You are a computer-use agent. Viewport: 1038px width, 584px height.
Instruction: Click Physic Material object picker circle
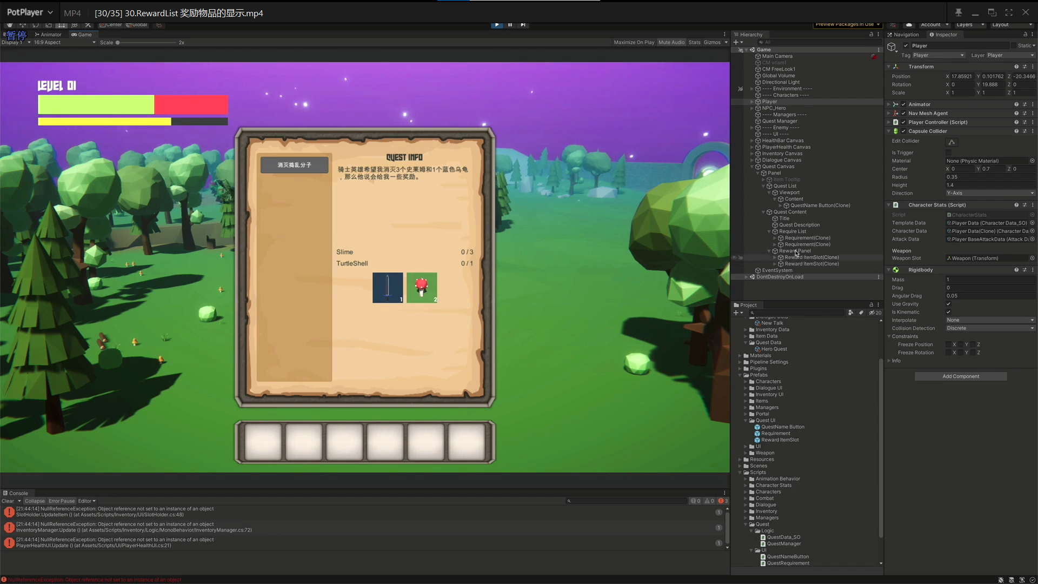tap(1032, 161)
